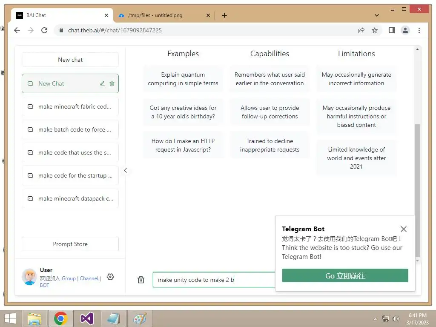Click 'May occasionally produce harmful instructions' card
The image size is (436, 327).
coord(356,116)
